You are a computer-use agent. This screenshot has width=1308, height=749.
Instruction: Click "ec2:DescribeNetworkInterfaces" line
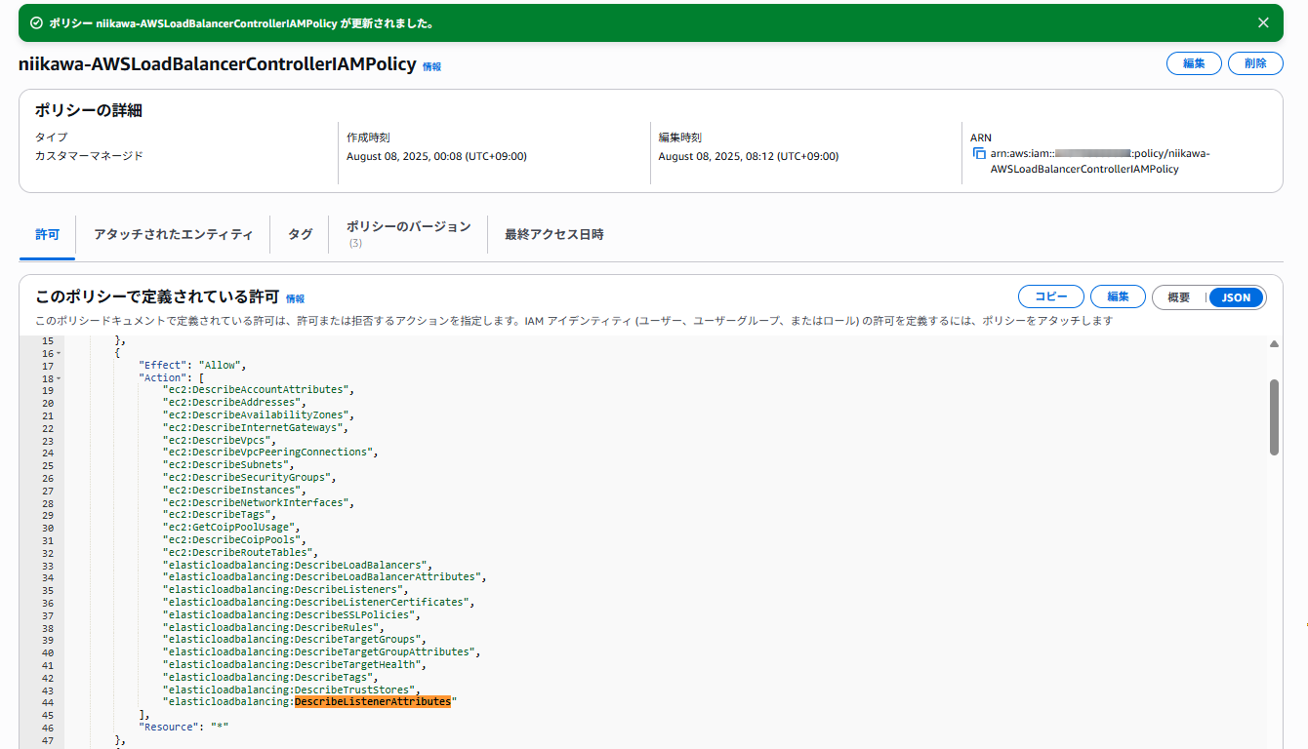point(258,503)
